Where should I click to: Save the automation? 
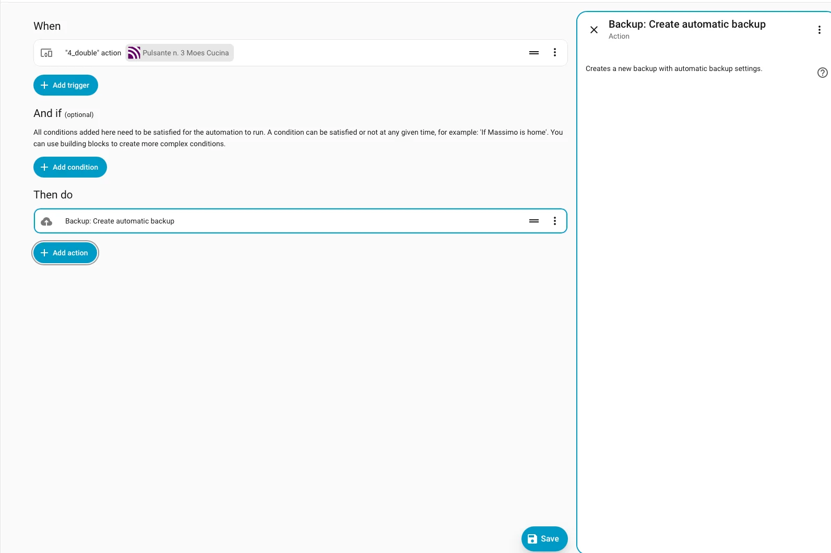[x=544, y=539]
